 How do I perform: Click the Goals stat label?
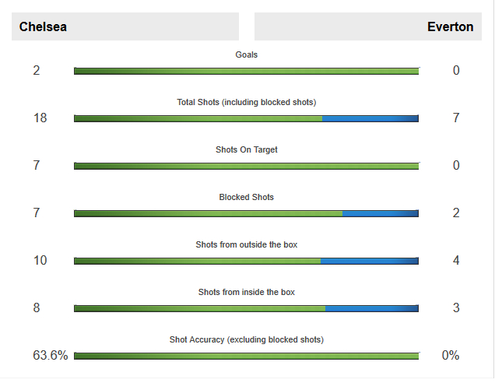coord(246,54)
